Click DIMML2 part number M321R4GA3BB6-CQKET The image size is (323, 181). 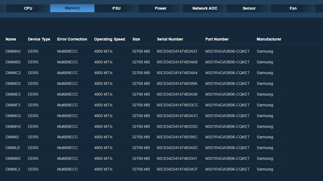click(227, 169)
